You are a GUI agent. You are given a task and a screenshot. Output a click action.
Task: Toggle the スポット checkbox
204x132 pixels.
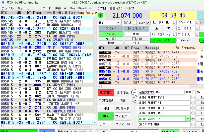[x=134, y=23]
